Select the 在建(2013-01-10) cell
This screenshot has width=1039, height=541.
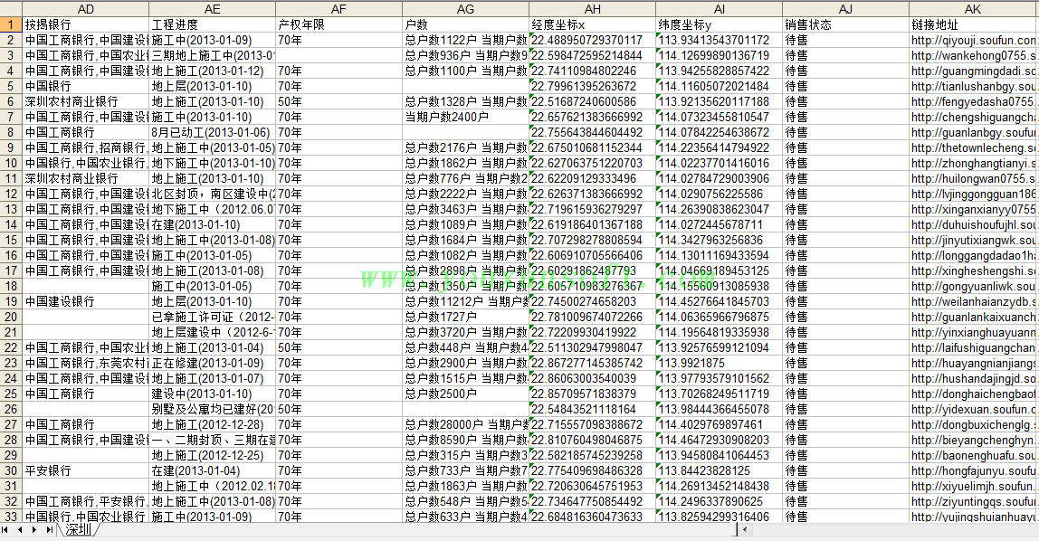point(212,224)
